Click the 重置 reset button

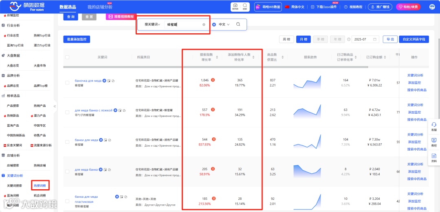(x=89, y=17)
